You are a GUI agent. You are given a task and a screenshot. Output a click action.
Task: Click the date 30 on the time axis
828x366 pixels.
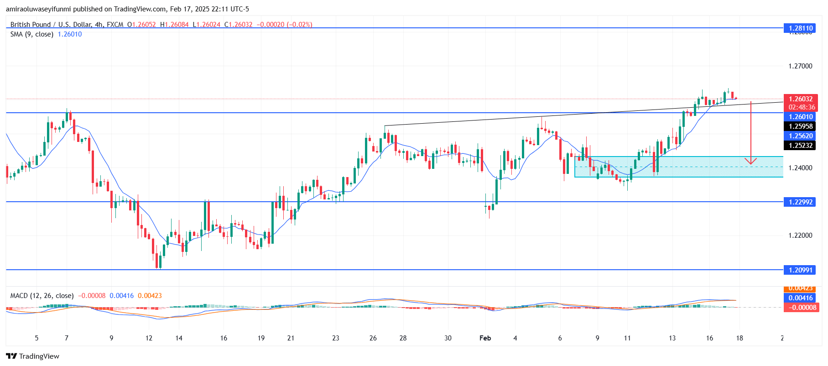coord(448,338)
